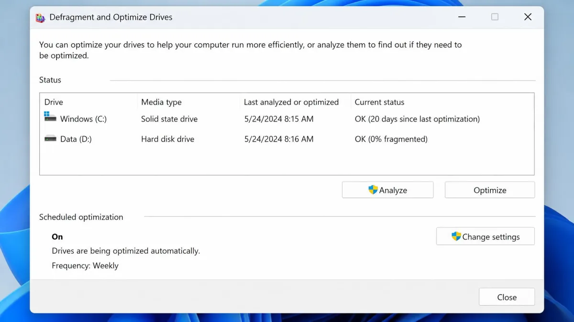This screenshot has height=322, width=574.
Task: Select the "Data (D:)" row label
Action: pos(76,139)
